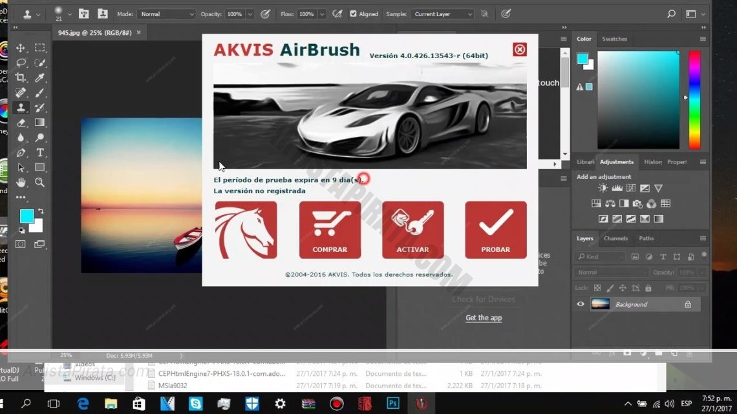Select the 945.jpg document tab
The image size is (737, 414).
94,33
